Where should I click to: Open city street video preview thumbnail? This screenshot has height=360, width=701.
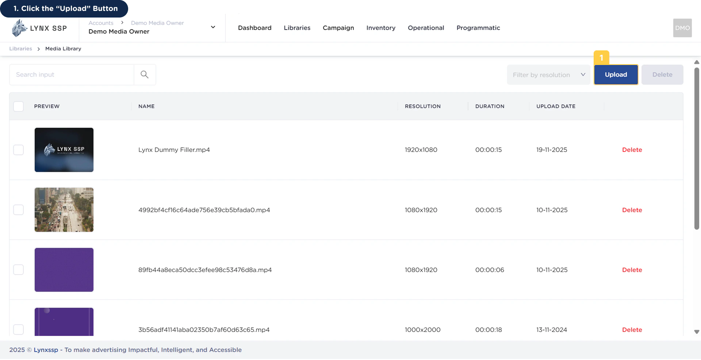click(64, 210)
